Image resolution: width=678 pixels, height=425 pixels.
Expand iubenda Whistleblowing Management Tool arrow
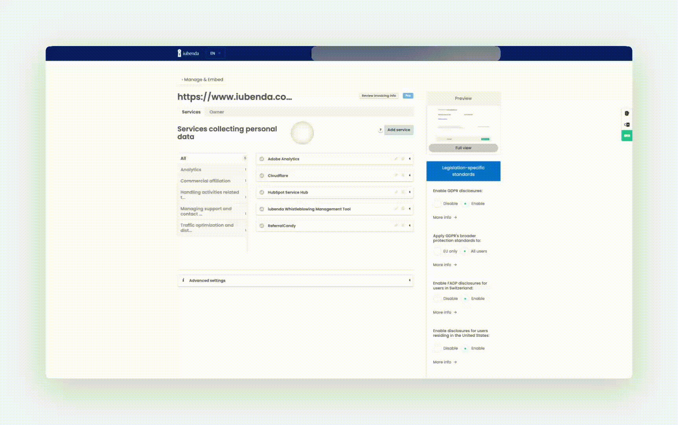pyautogui.click(x=410, y=209)
